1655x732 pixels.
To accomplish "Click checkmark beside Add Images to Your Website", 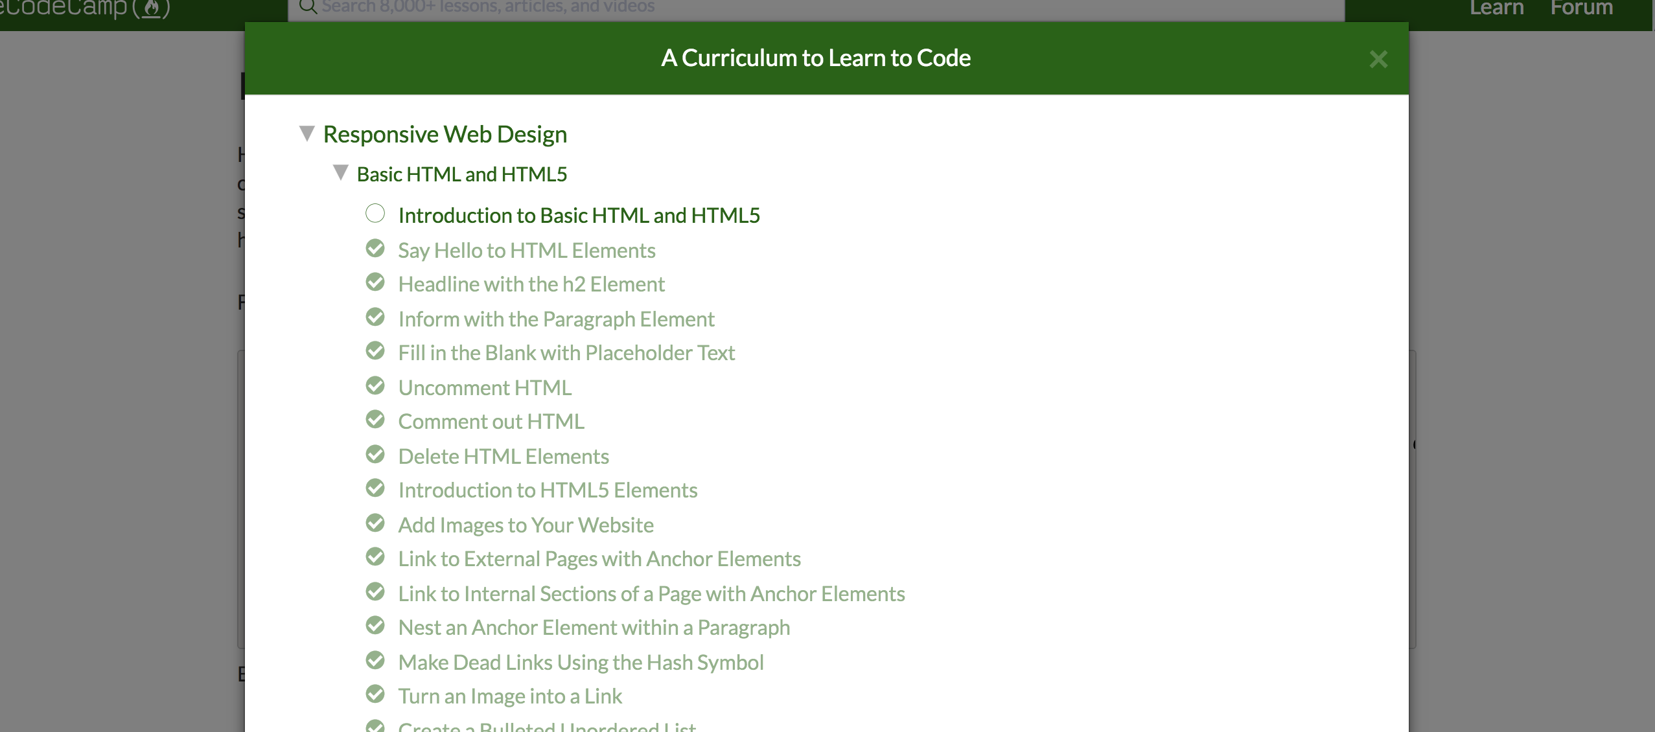I will [375, 523].
